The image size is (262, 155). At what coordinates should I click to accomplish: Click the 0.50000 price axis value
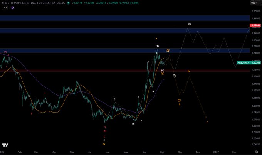point(256,11)
